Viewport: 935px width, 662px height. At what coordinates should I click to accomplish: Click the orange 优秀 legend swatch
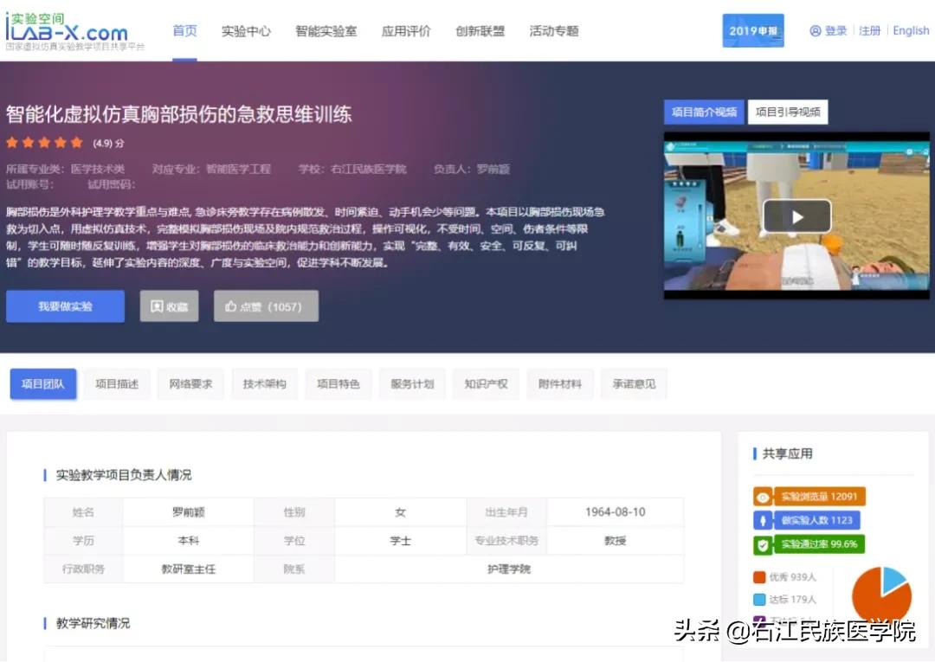(760, 576)
